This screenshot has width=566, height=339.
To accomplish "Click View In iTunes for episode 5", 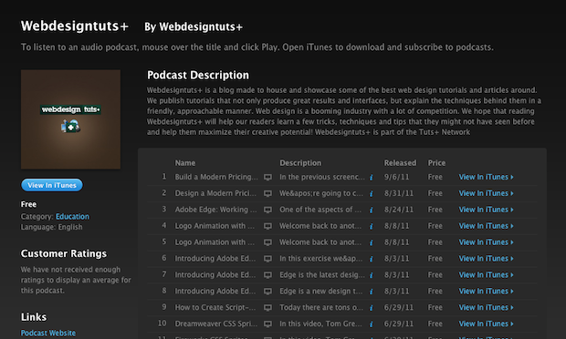I will pos(486,242).
